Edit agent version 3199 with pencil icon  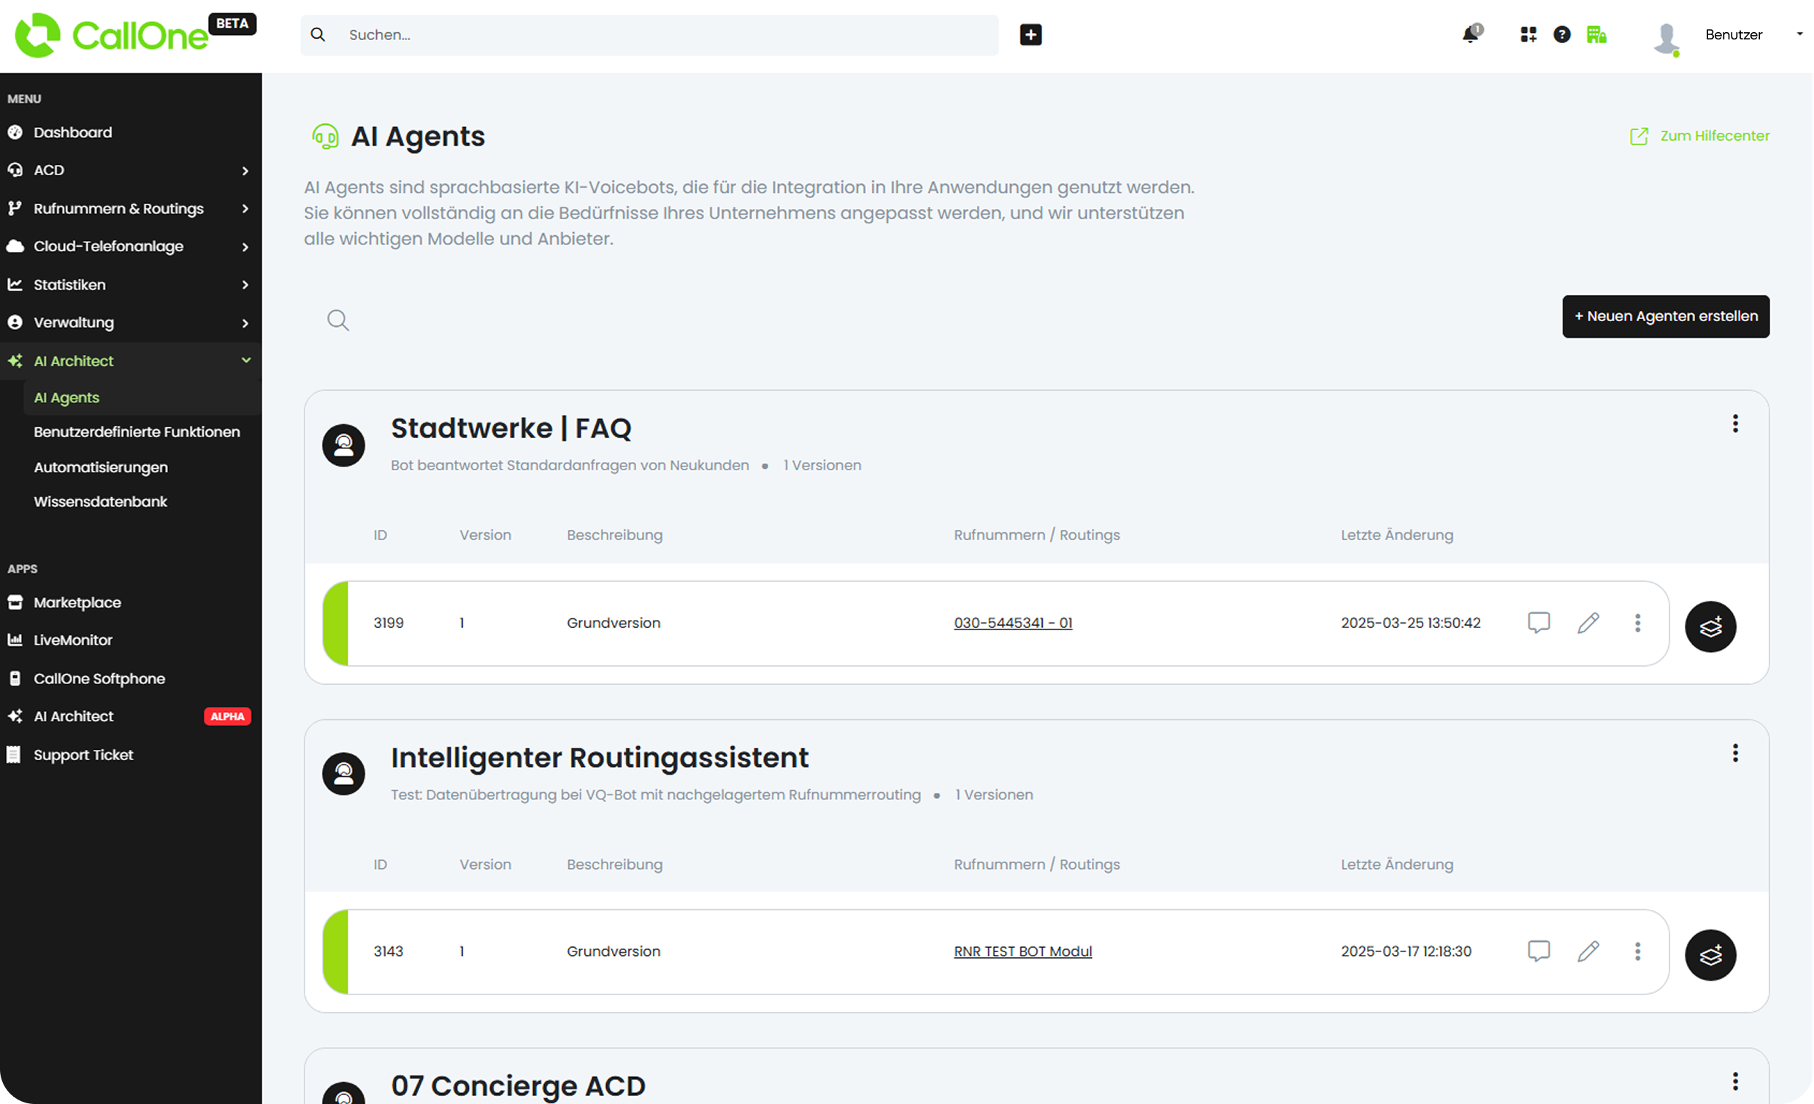(x=1589, y=624)
